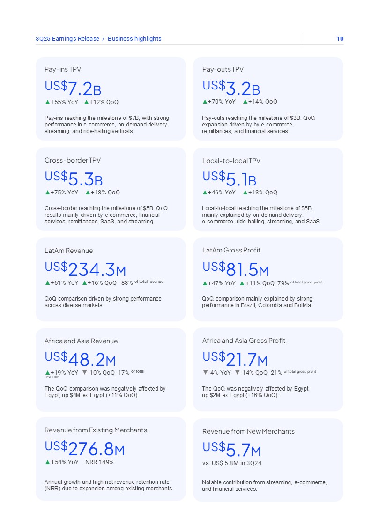
Task: Click page number 10 in the header
Action: (x=340, y=39)
